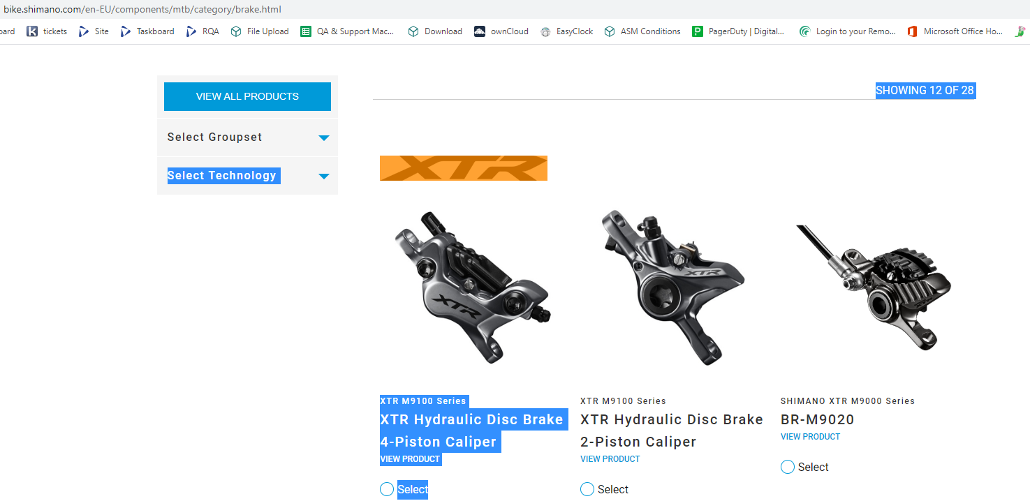Viewport: 1030px width, 501px height.
Task: Open the Taskboard bookmark icon
Action: coord(126,31)
